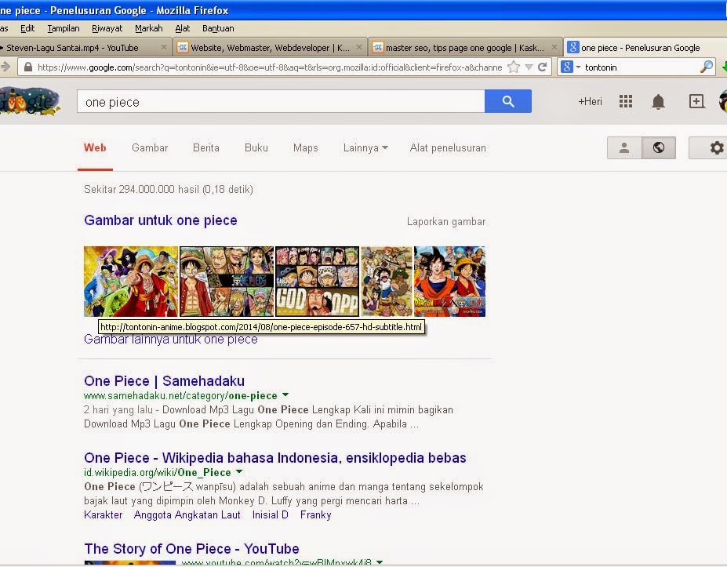The height and width of the screenshot is (567, 727).
Task: Click the Google notifications bell icon
Action: [x=658, y=100]
